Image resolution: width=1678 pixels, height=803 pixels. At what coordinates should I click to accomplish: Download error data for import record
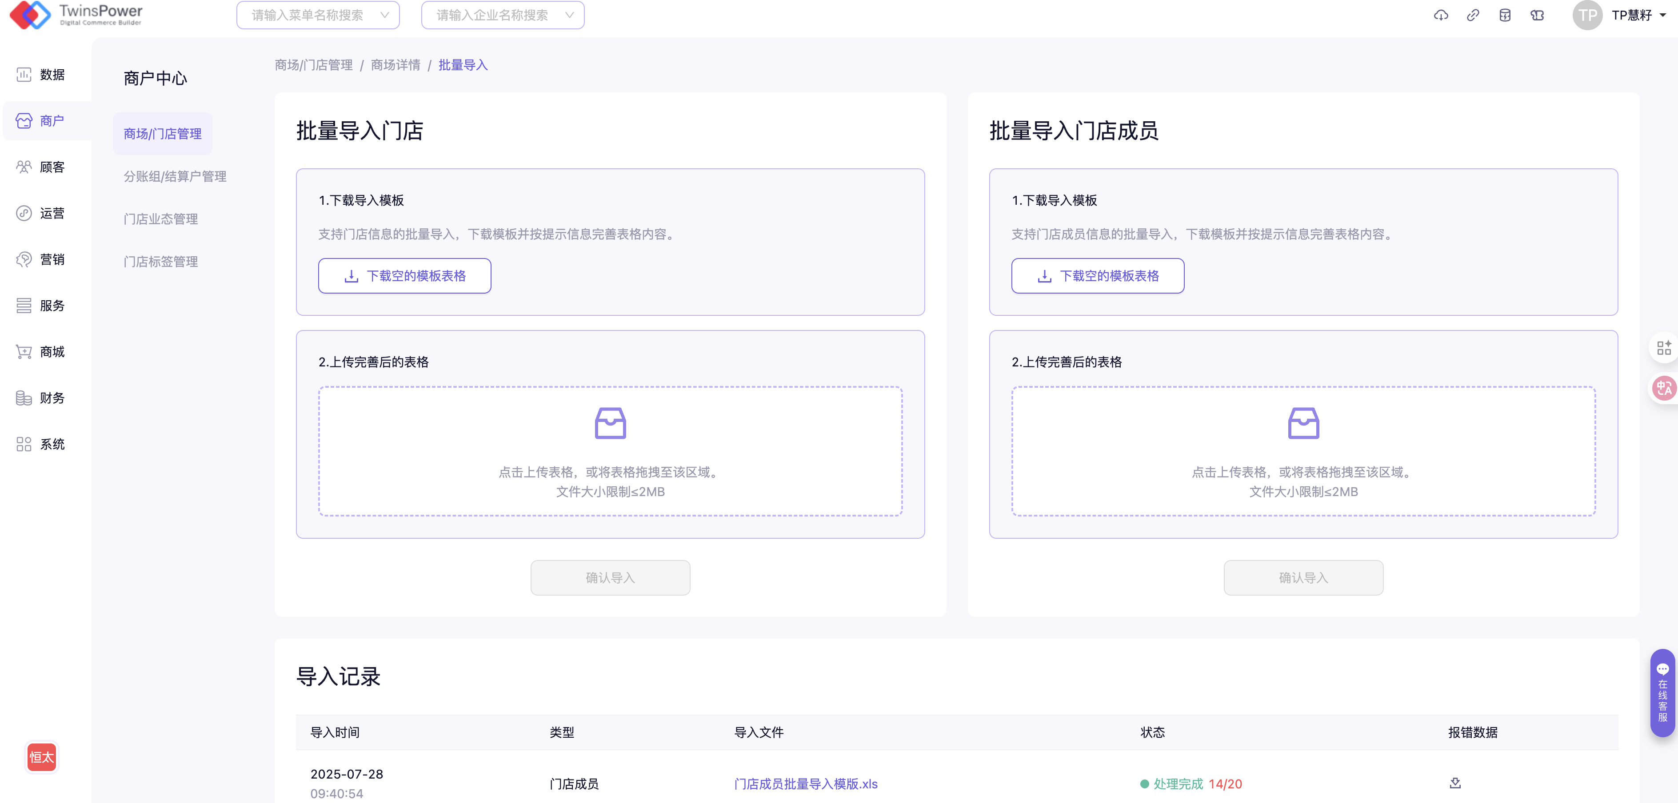[x=1455, y=783]
